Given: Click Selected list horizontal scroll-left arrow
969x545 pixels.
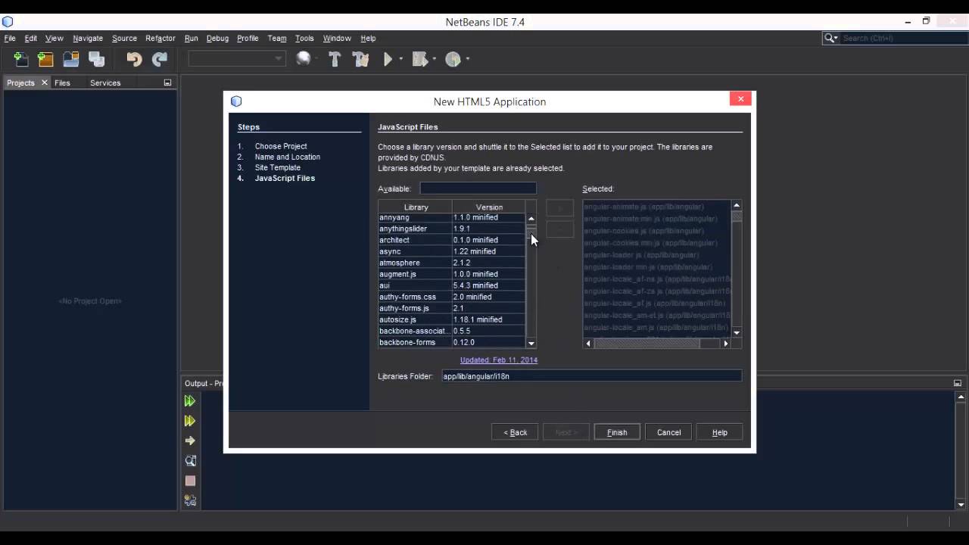Looking at the screenshot, I should click(x=588, y=344).
